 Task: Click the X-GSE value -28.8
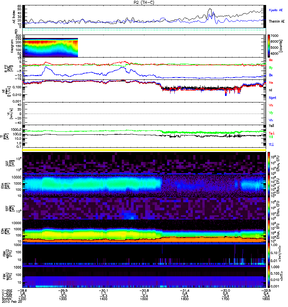click(22, 290)
